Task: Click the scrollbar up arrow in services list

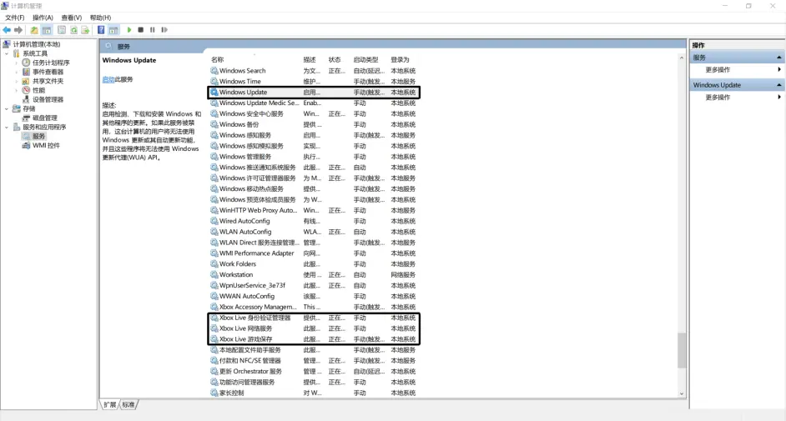Action: (681, 58)
